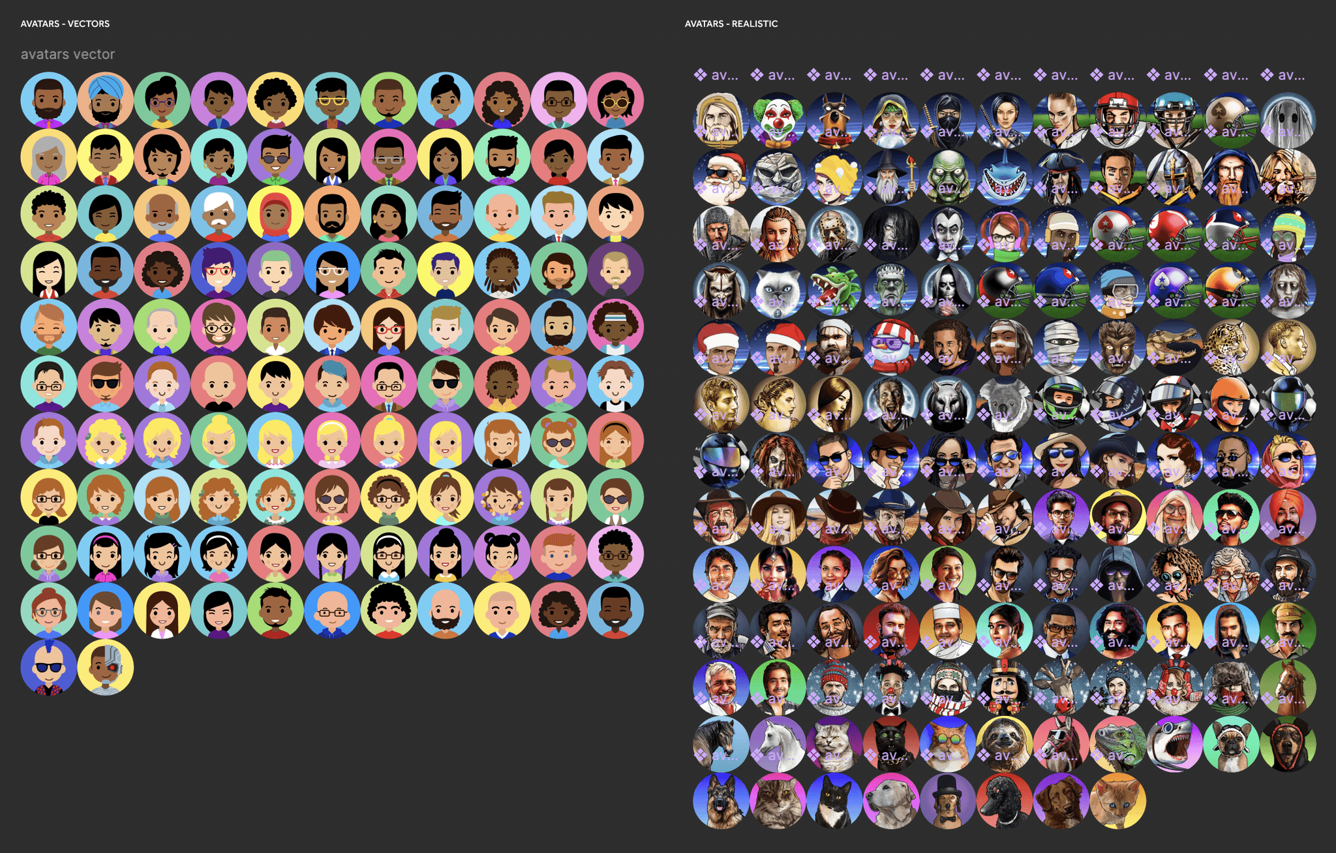Select the koala avatar
The image size is (1336, 853).
pyautogui.click(x=1004, y=404)
